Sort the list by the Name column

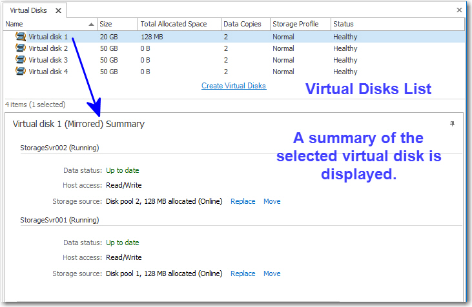pyautogui.click(x=50, y=24)
